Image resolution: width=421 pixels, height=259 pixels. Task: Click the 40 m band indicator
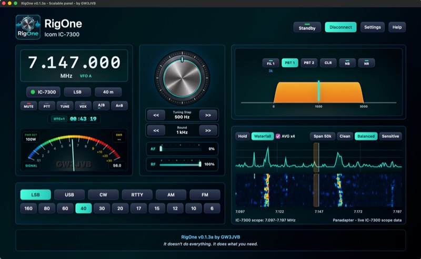click(108, 92)
